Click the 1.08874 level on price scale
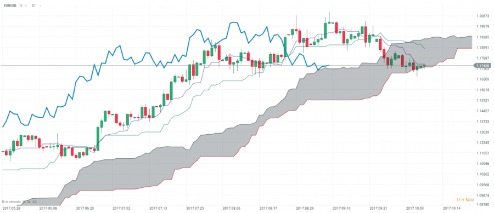Screen dimensions: 494x213 coord(482,195)
